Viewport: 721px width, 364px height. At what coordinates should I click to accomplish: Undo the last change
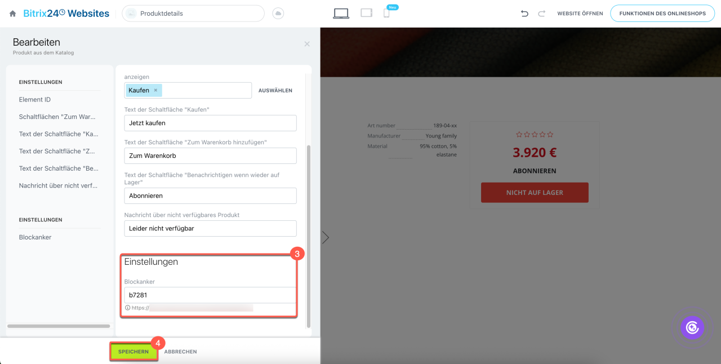pos(524,14)
